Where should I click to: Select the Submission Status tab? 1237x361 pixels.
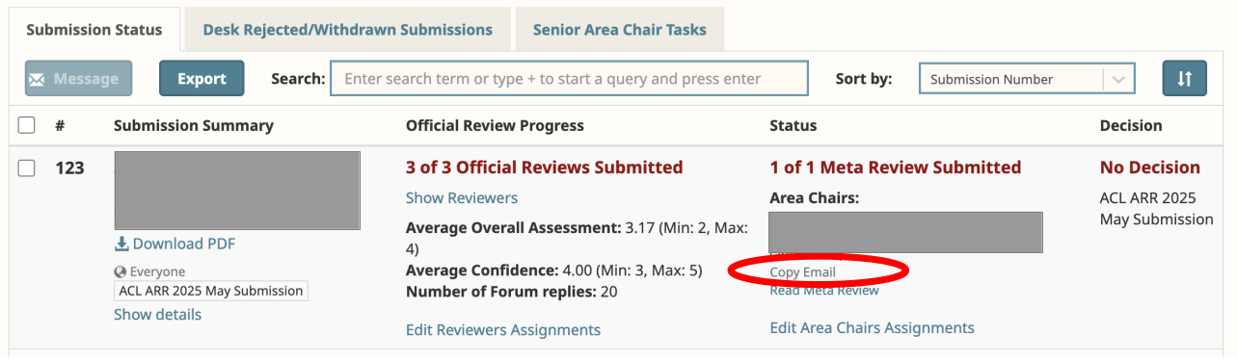94,30
